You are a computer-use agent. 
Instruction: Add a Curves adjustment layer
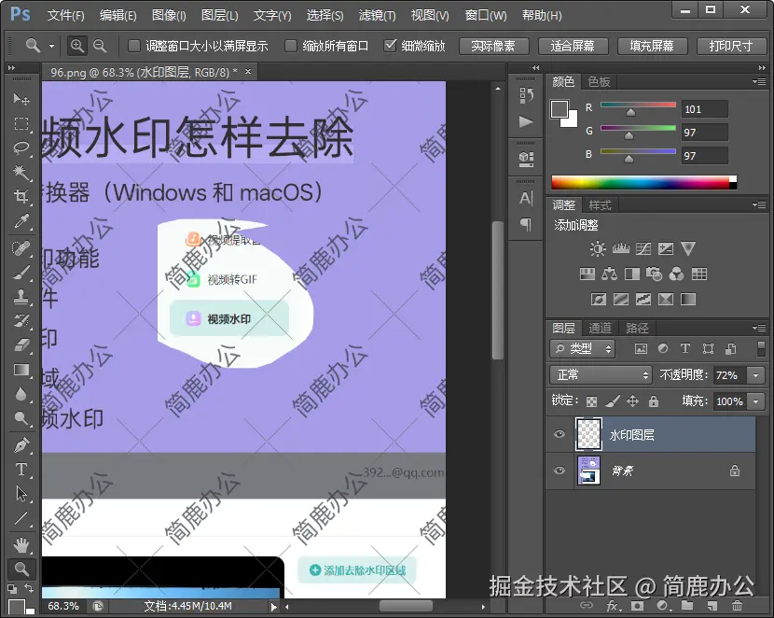pyautogui.click(x=643, y=249)
